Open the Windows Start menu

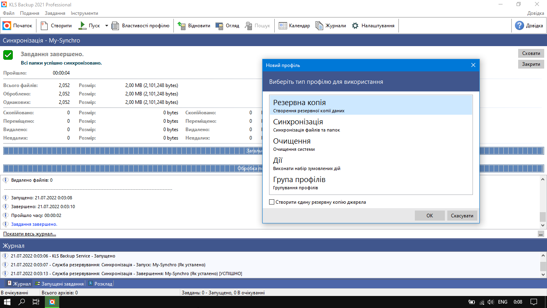tap(7, 302)
